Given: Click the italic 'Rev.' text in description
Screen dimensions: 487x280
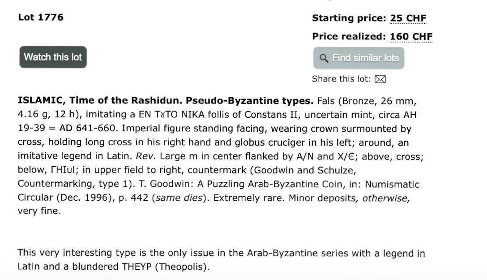Looking at the screenshot, I should [145, 156].
